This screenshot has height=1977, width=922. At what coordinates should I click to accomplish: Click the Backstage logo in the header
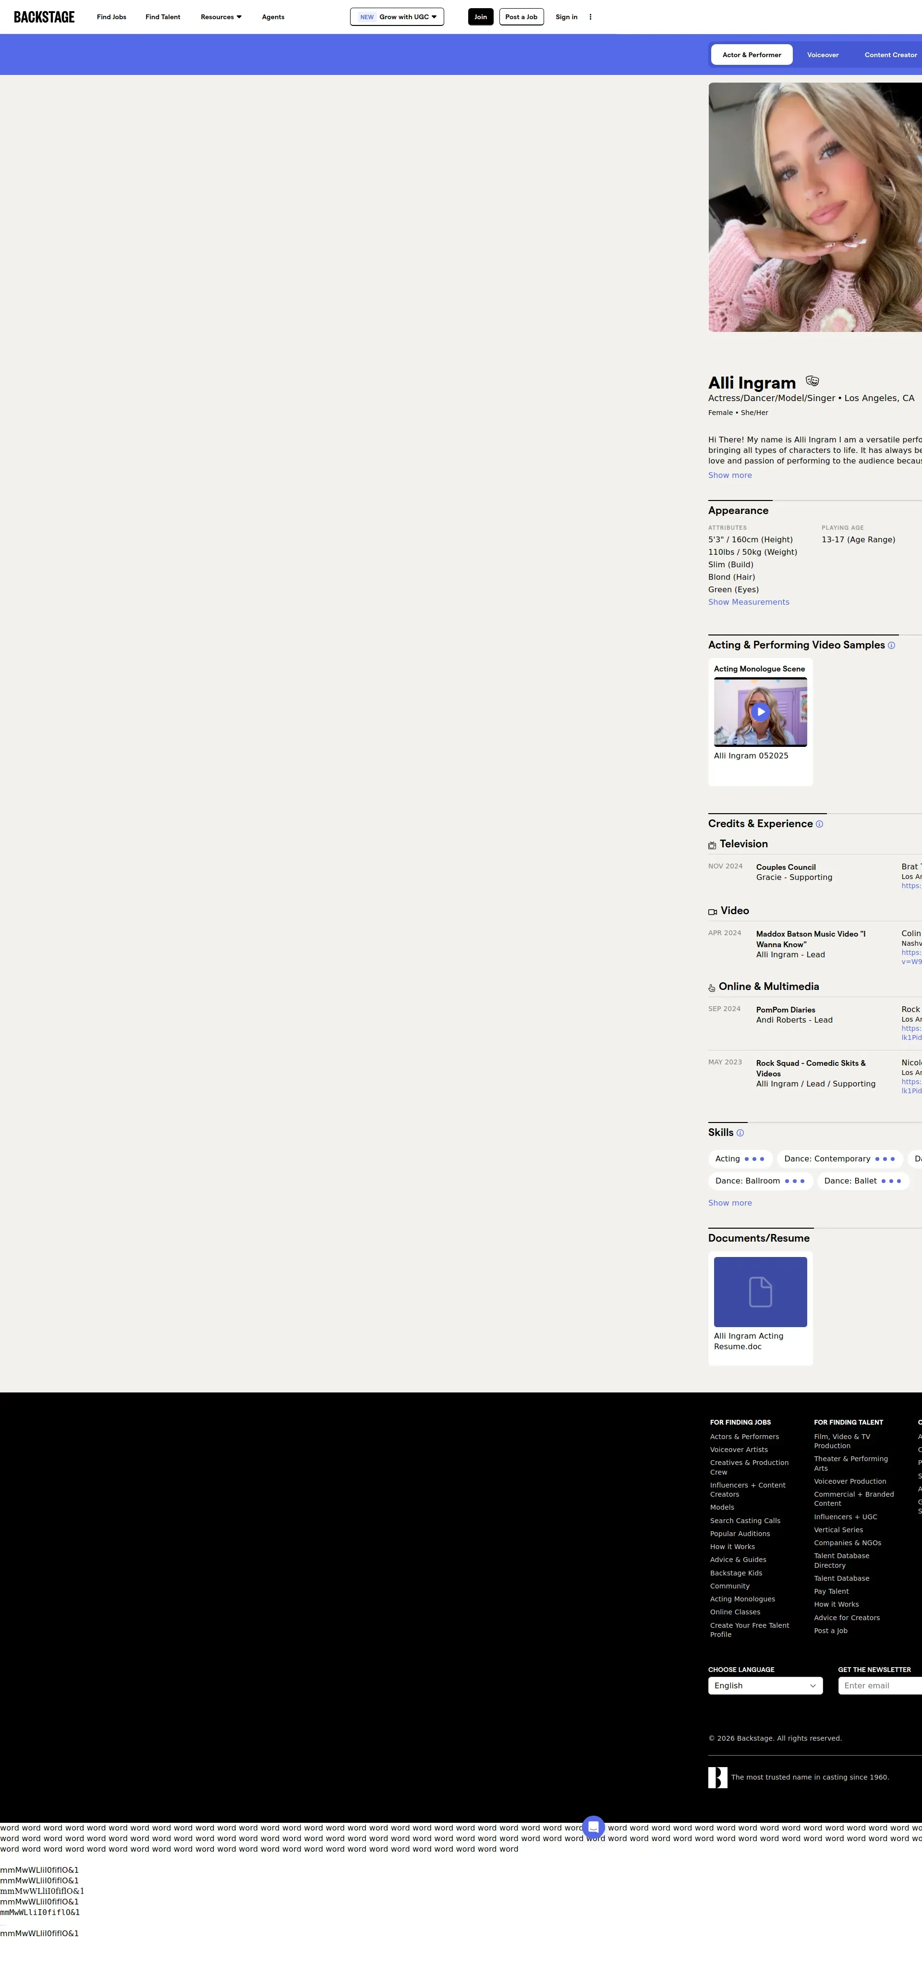point(44,17)
